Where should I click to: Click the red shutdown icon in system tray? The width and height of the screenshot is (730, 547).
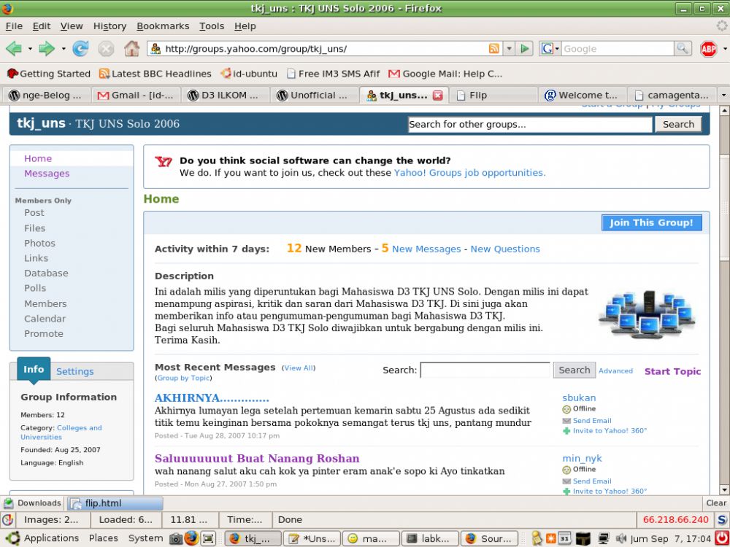click(x=722, y=538)
